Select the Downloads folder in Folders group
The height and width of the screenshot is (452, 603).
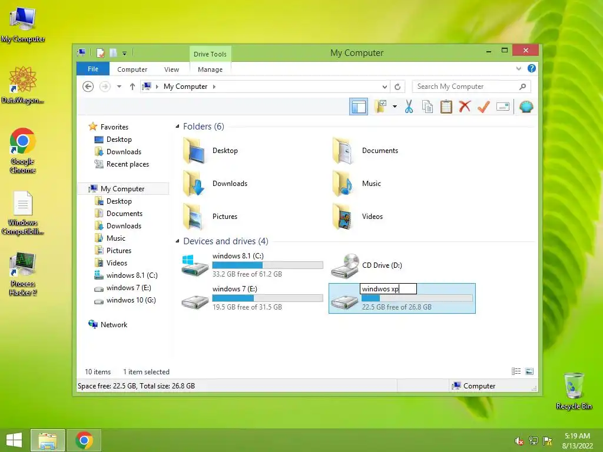(x=216, y=184)
